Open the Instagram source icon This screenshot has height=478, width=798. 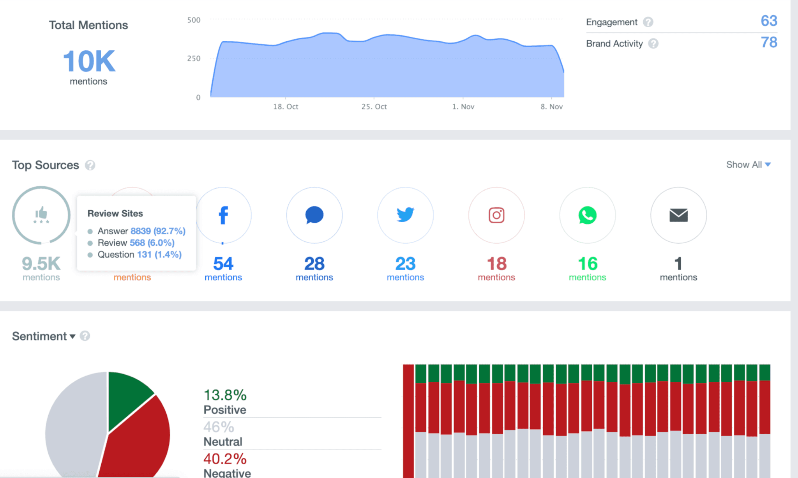pos(496,215)
